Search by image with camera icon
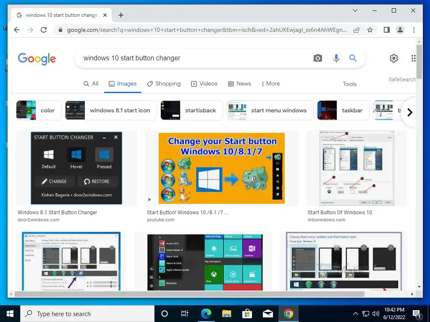 [x=318, y=58]
